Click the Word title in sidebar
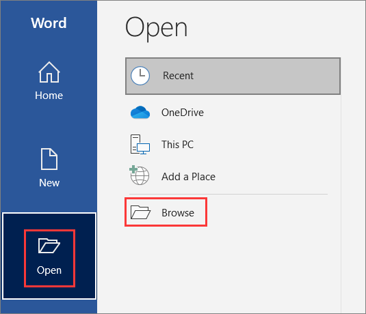366x314 pixels. click(49, 23)
